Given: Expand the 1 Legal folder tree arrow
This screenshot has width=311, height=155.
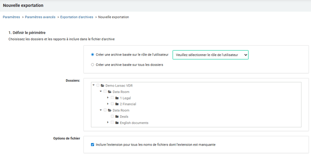Looking at the screenshot, I should pyautogui.click(x=108, y=98).
